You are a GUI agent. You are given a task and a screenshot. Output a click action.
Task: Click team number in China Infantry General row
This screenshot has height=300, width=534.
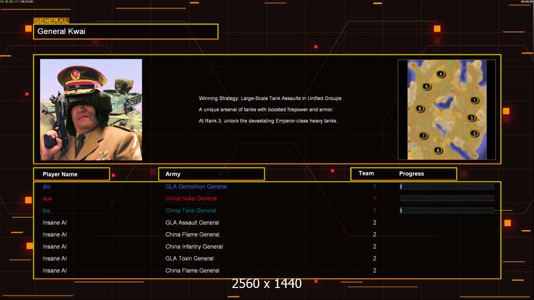pos(374,246)
